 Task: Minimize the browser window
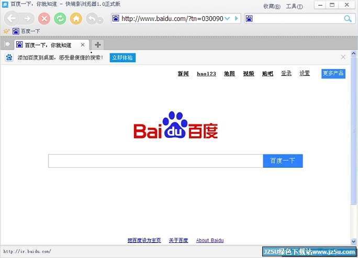pos(320,5)
